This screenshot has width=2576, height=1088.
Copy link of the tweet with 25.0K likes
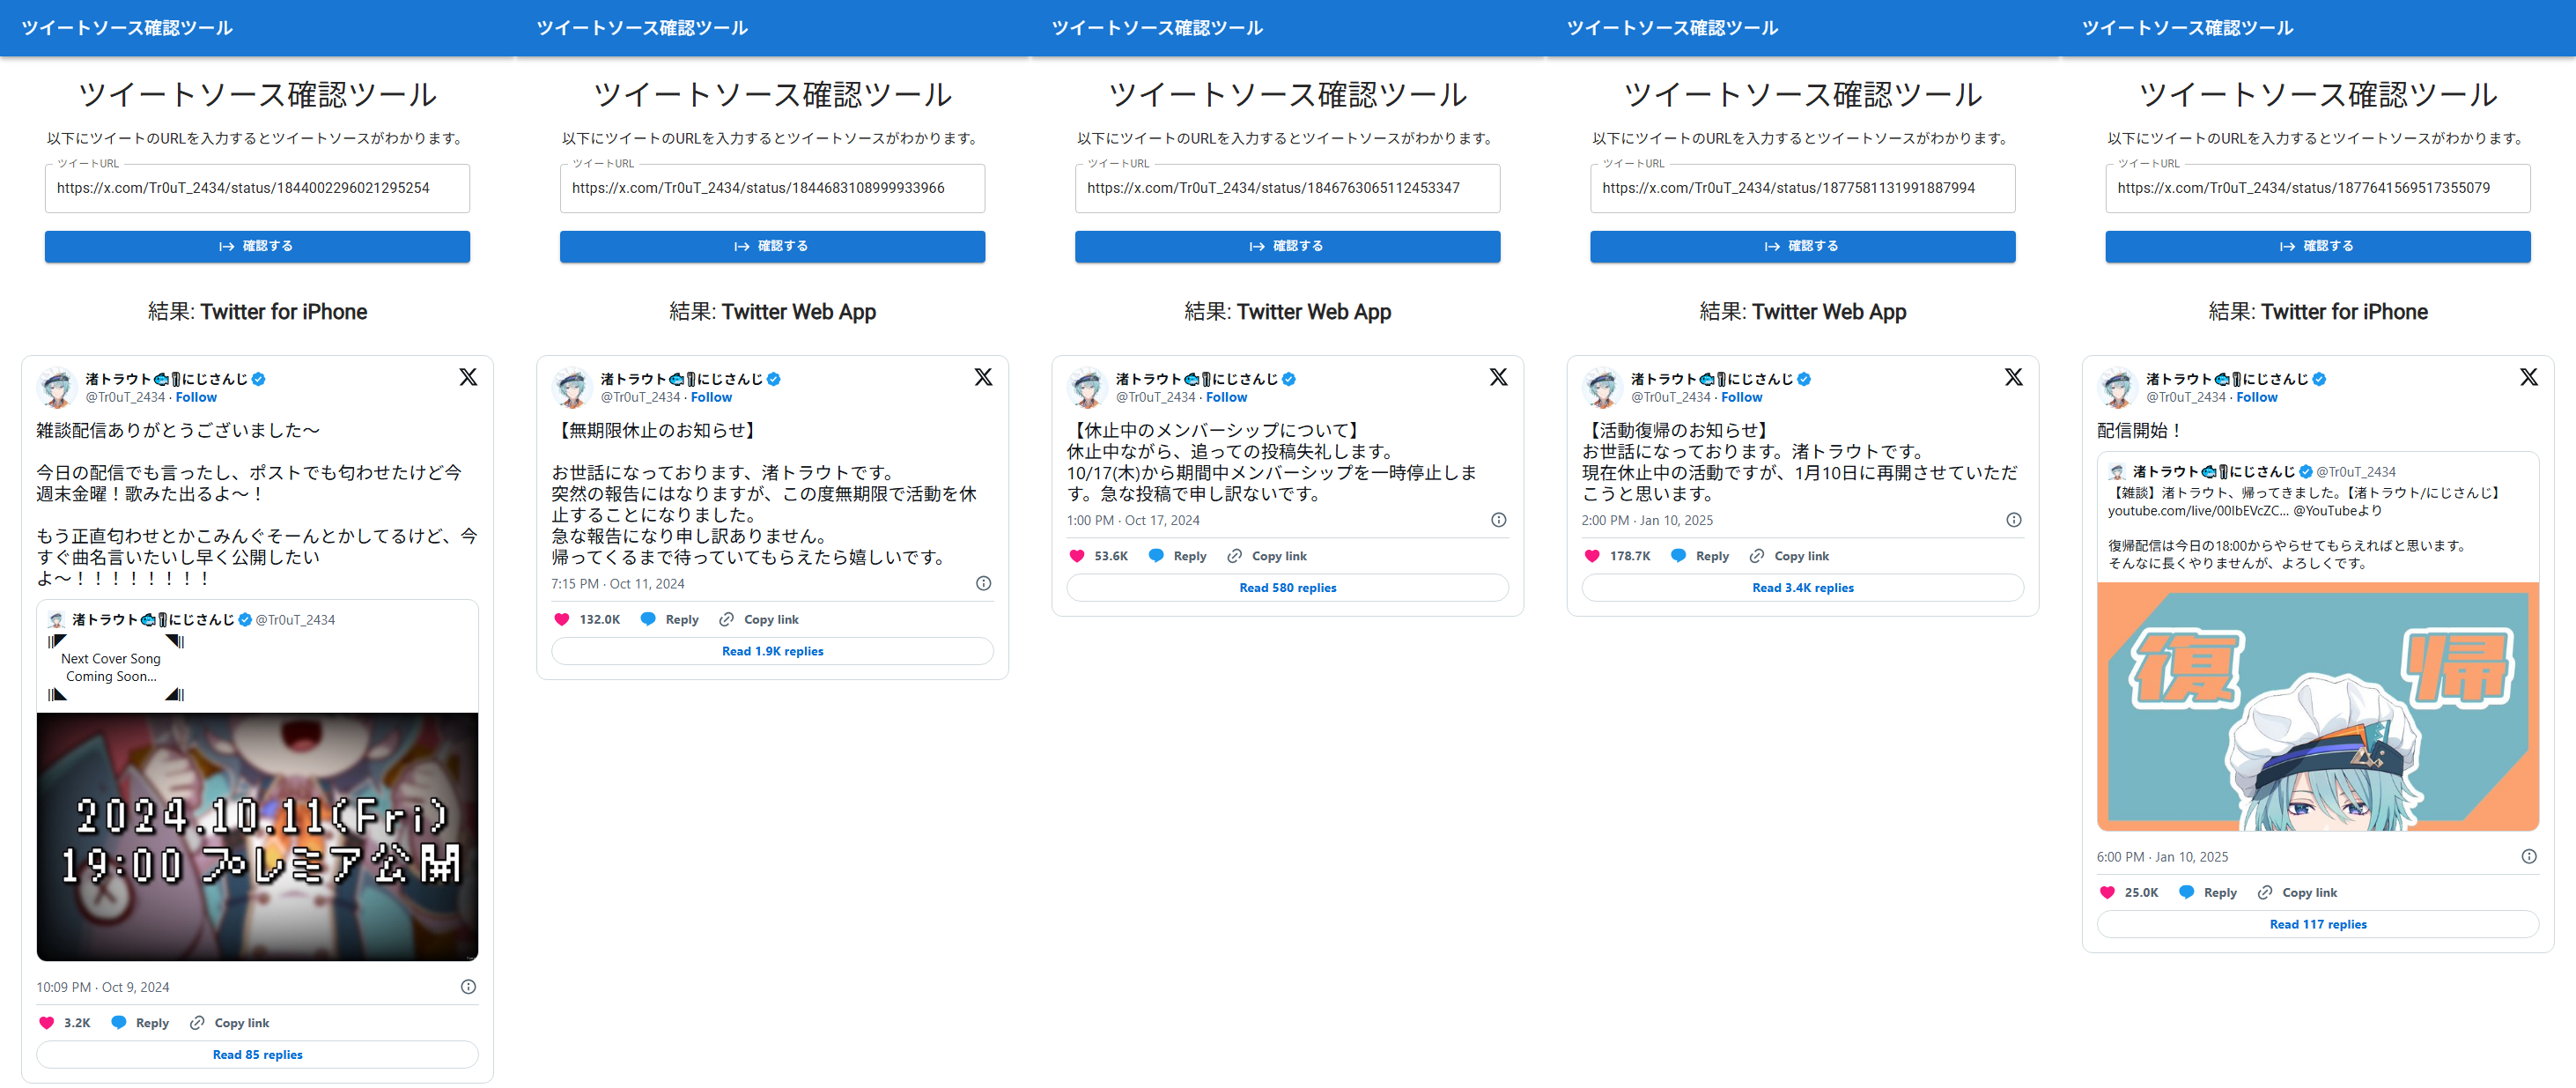point(2297,893)
